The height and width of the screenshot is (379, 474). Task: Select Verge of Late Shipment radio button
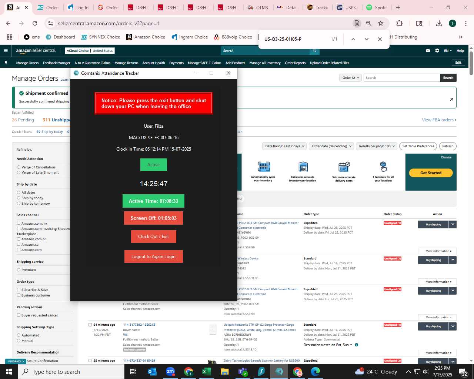[x=19, y=172]
